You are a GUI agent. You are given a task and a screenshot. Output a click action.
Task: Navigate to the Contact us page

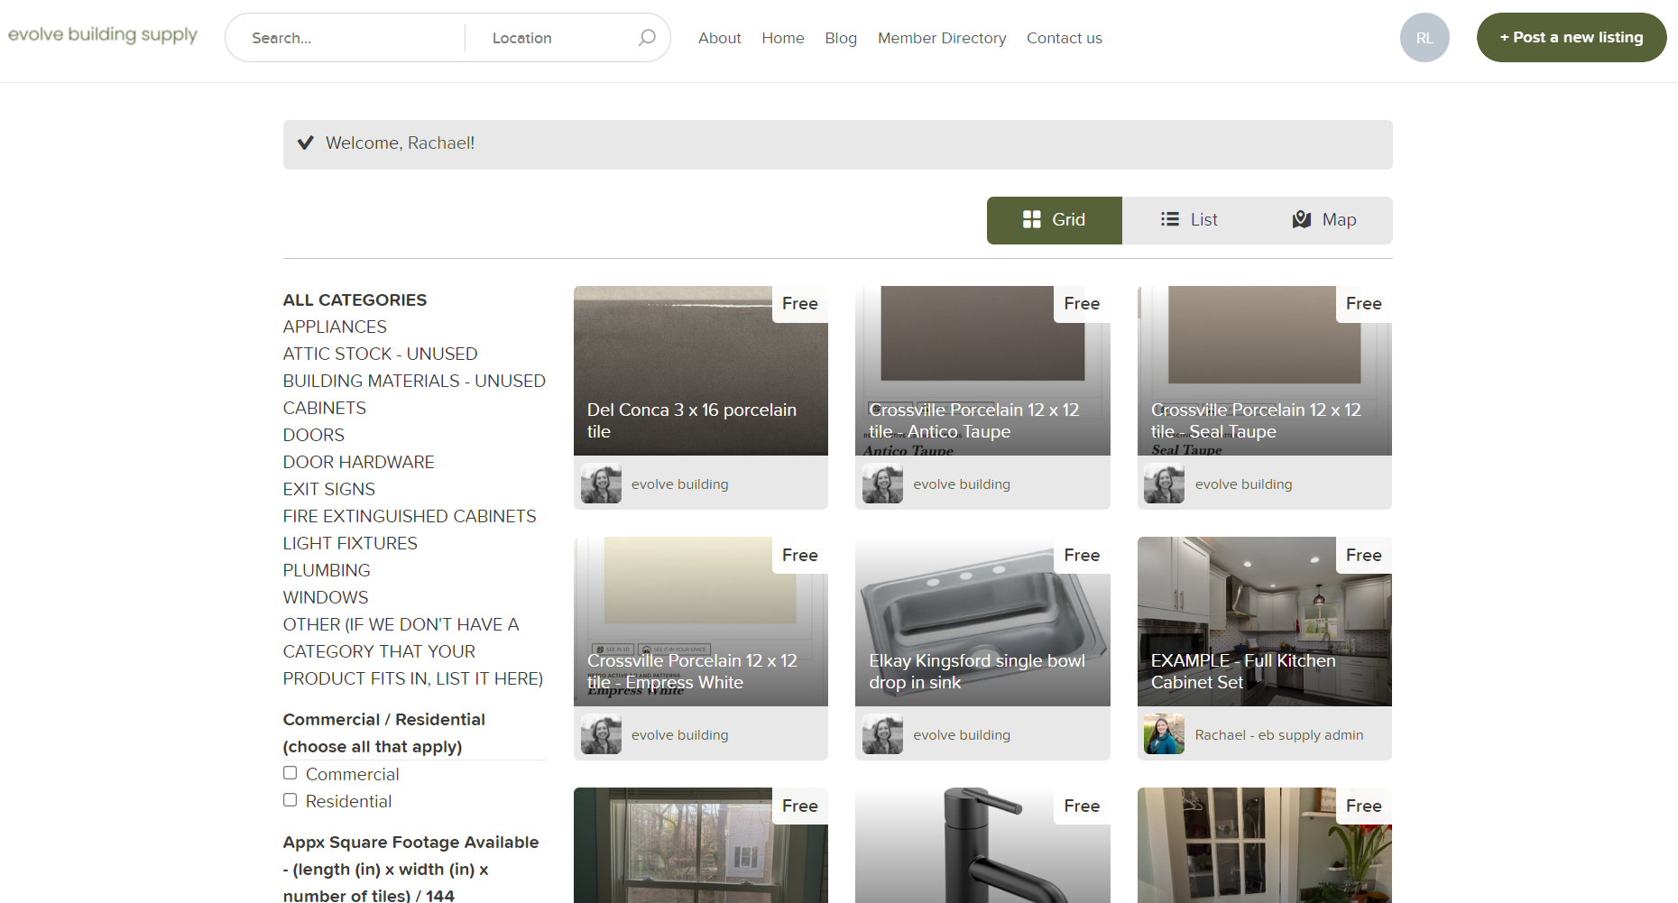1064,38
